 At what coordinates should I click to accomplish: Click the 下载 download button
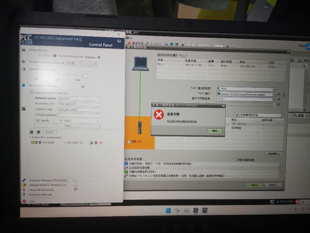click(x=254, y=185)
